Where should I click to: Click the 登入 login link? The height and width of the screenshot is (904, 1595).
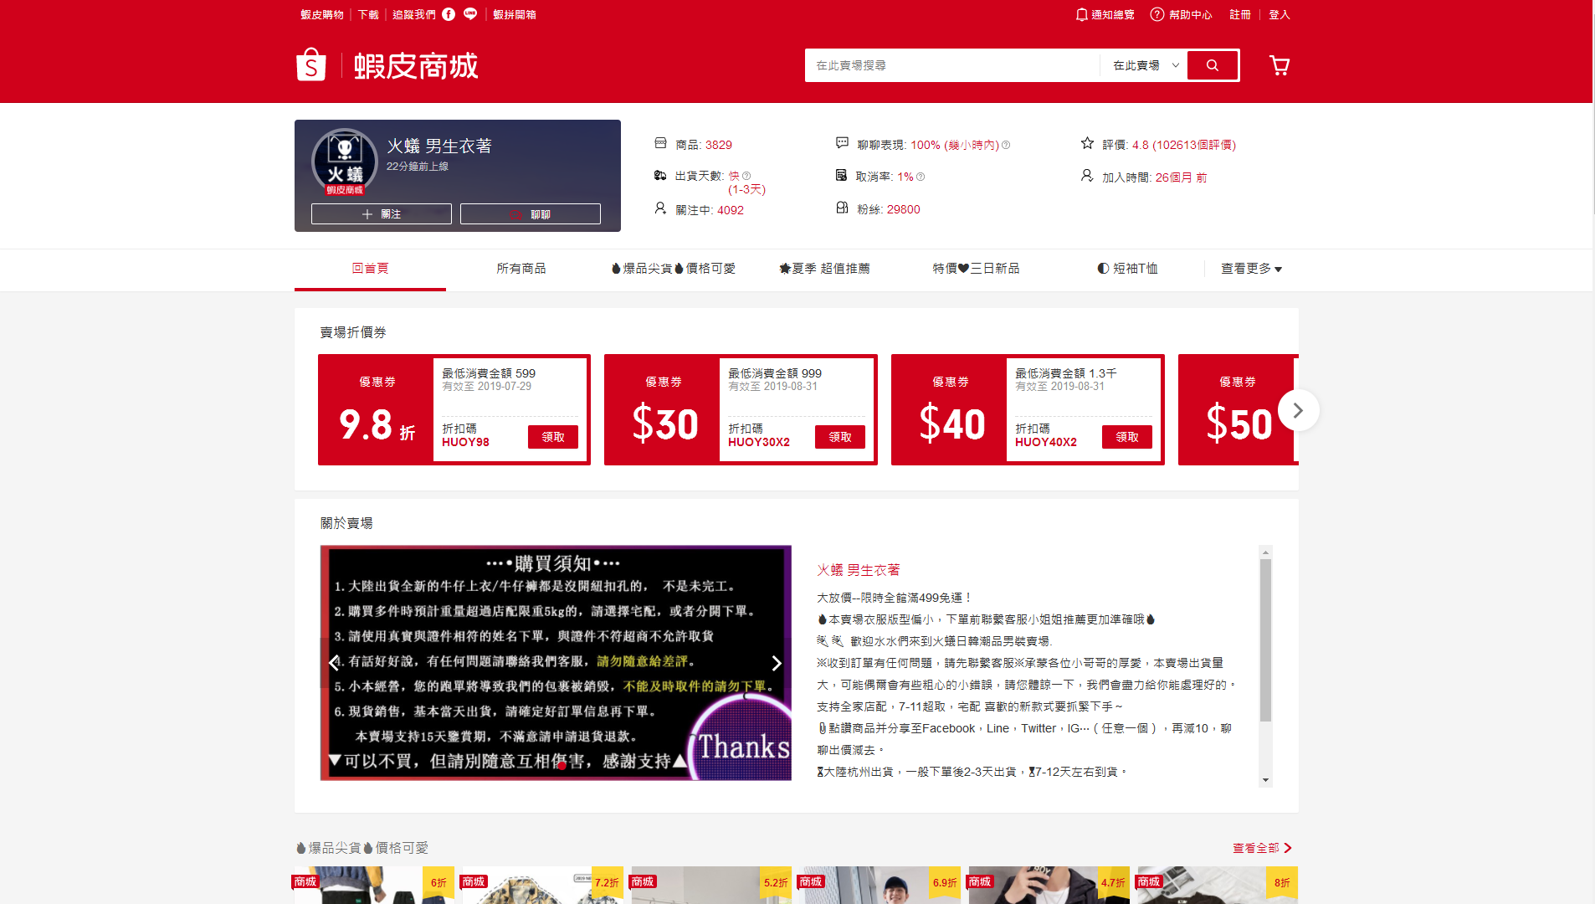coord(1280,14)
